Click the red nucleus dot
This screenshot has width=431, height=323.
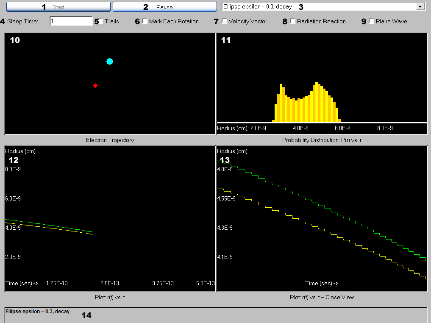(x=95, y=86)
